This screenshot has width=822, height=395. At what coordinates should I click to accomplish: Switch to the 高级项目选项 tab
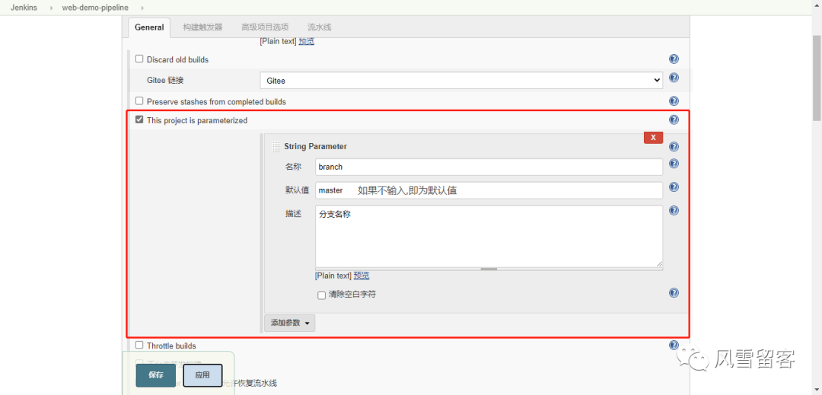(265, 27)
